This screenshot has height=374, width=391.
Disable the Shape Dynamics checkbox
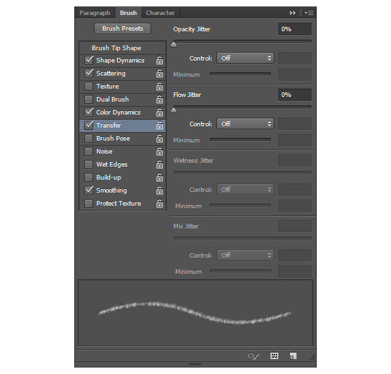89,60
